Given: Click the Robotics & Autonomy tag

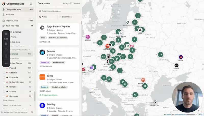Looking at the screenshot, I should 58,38.
